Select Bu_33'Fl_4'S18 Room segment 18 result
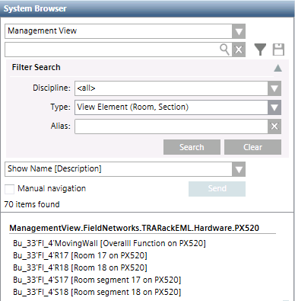Screen dimensions: 295x301 click(x=97, y=292)
